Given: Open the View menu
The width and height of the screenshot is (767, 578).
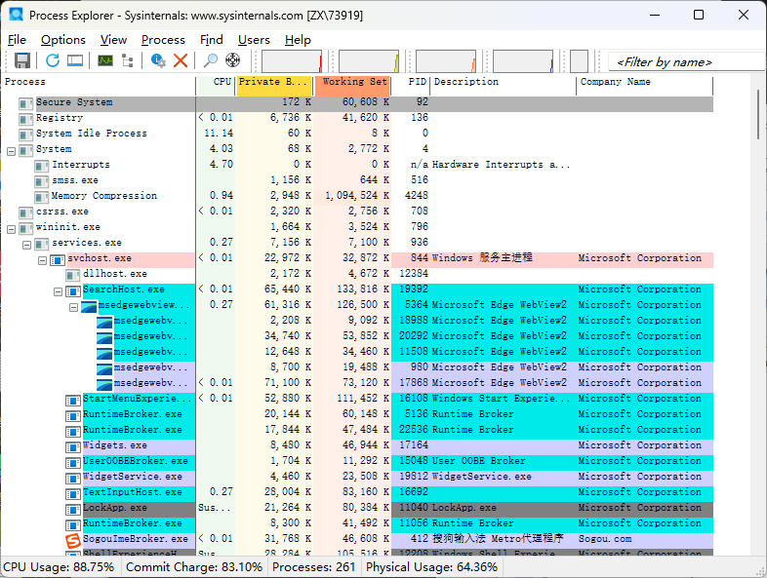Looking at the screenshot, I should [x=113, y=40].
